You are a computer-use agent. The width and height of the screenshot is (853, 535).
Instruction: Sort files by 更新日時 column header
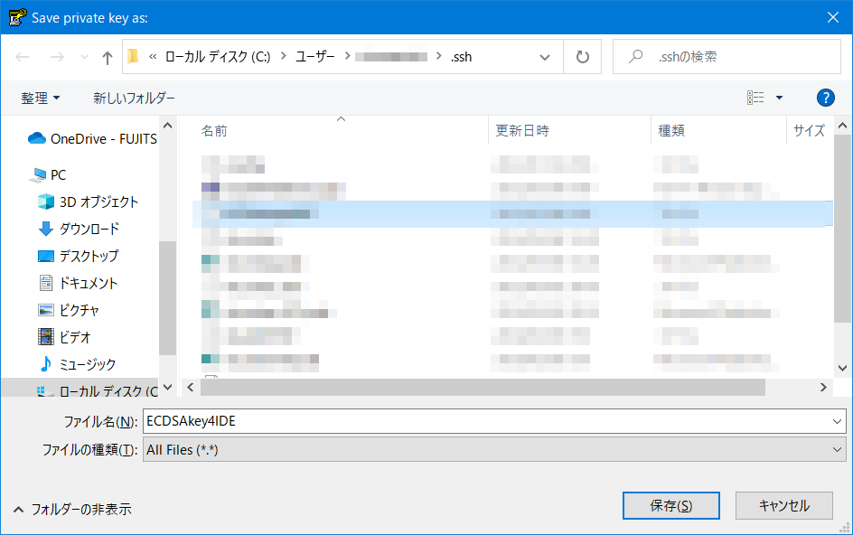point(522,131)
